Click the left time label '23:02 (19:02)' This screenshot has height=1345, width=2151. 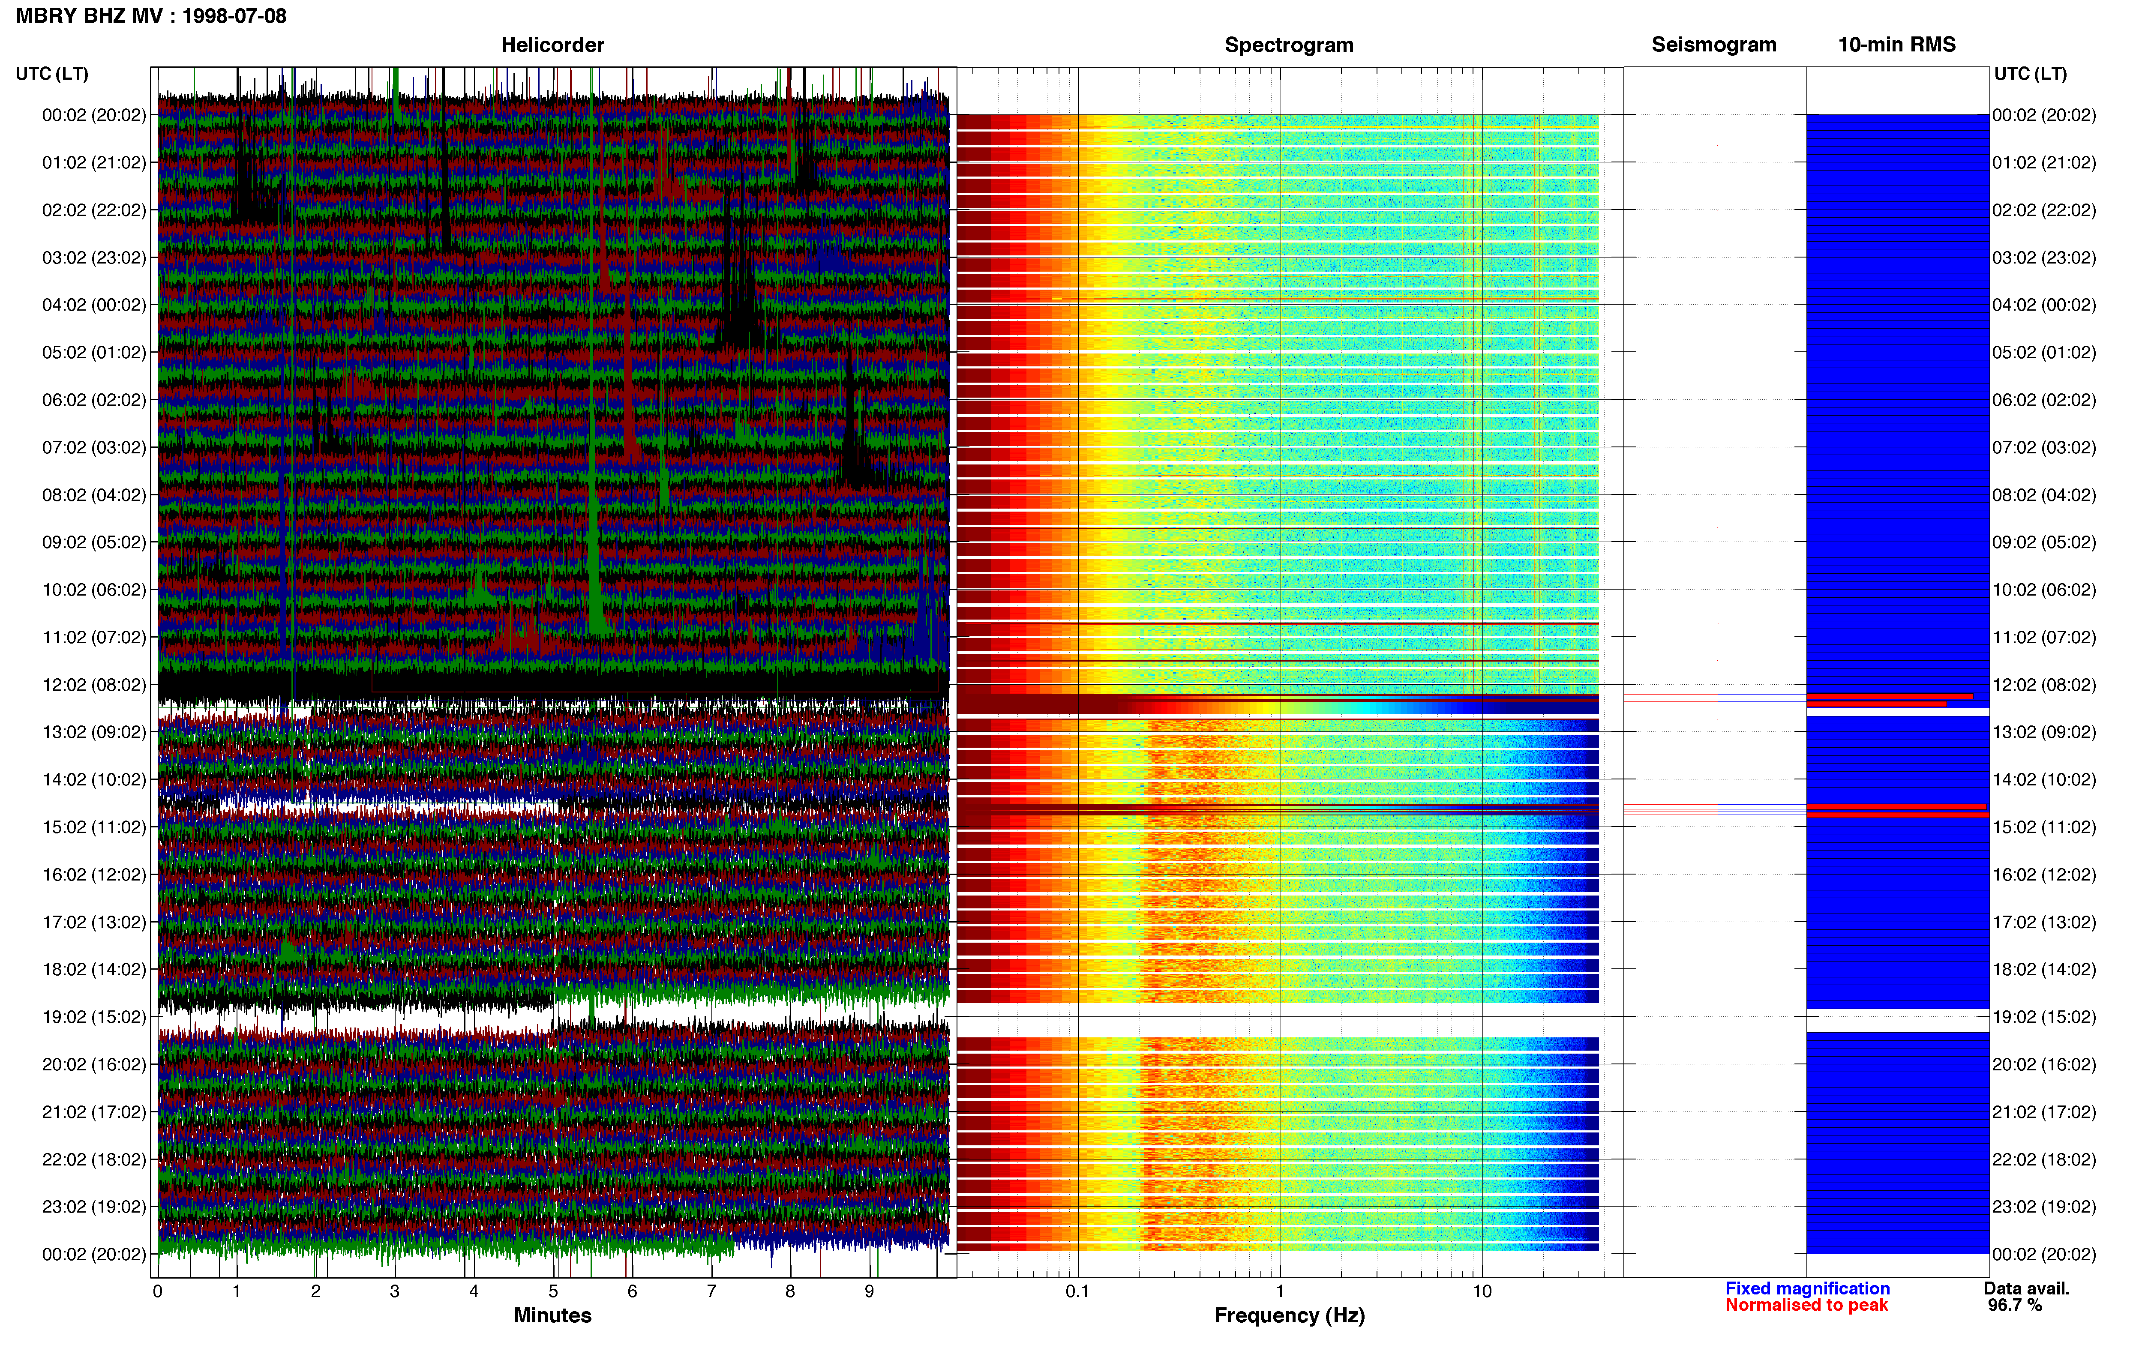tap(93, 1207)
